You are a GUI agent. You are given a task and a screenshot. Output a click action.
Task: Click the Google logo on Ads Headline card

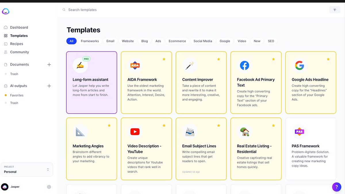click(299, 66)
